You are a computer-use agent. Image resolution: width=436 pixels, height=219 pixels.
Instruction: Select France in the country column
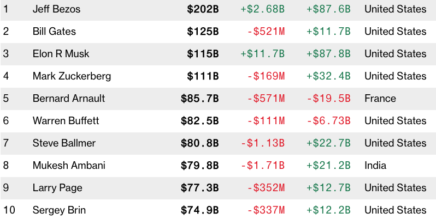379,99
